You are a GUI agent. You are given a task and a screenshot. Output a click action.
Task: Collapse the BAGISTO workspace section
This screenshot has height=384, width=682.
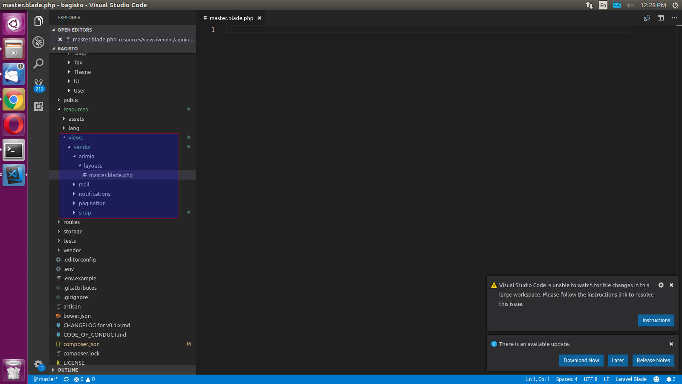pyautogui.click(x=123, y=49)
